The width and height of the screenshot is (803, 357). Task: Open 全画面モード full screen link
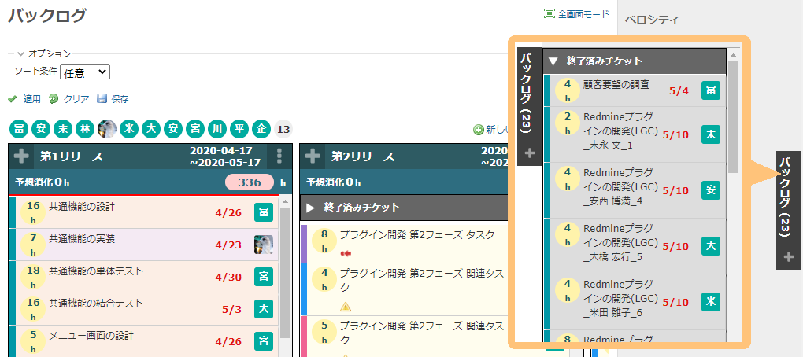click(x=576, y=14)
